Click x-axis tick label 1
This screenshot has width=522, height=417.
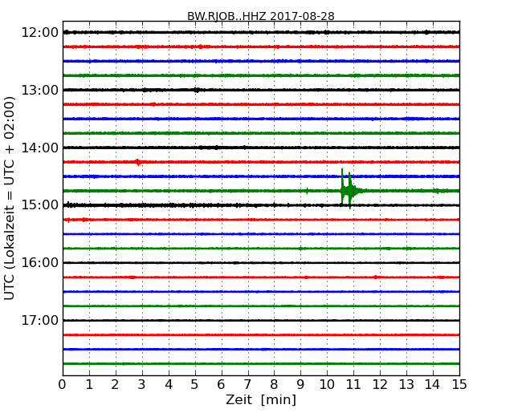pyautogui.click(x=89, y=385)
